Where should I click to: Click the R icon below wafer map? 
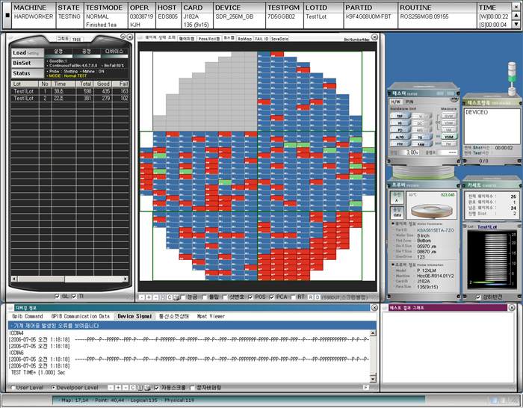tap(311, 297)
